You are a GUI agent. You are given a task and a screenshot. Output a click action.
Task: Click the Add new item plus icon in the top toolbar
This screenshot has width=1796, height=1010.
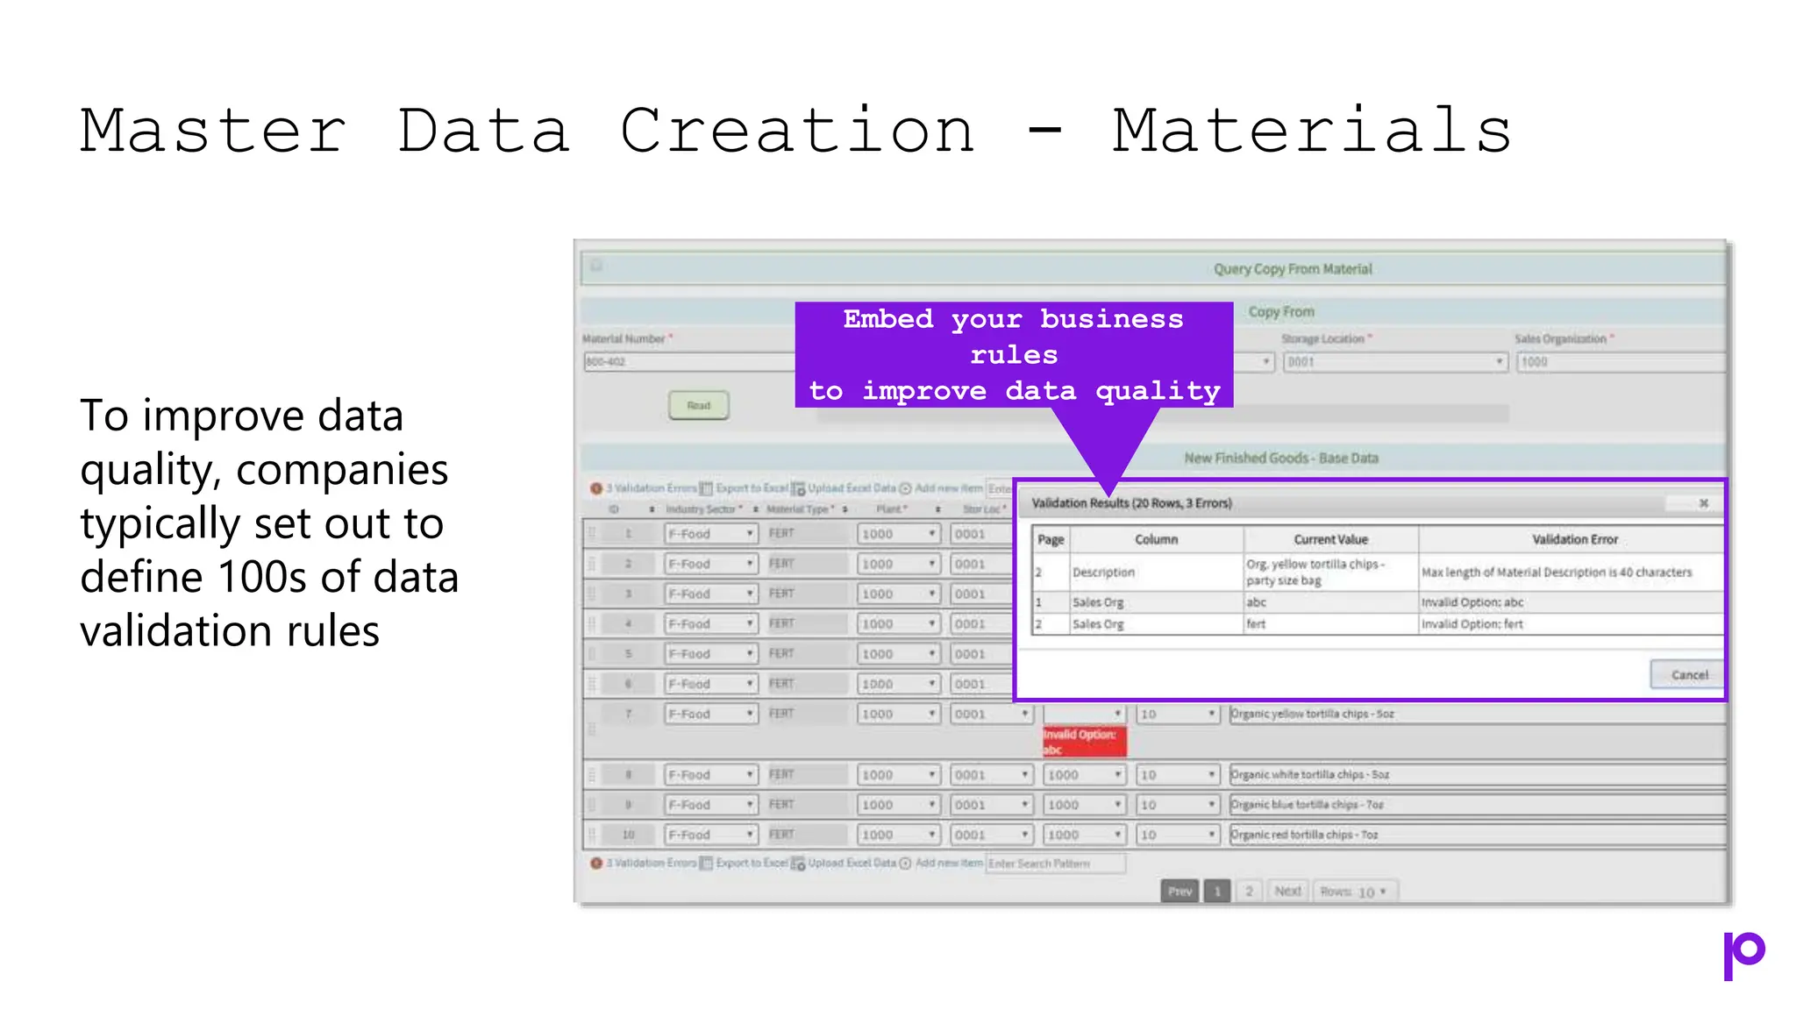pos(906,488)
